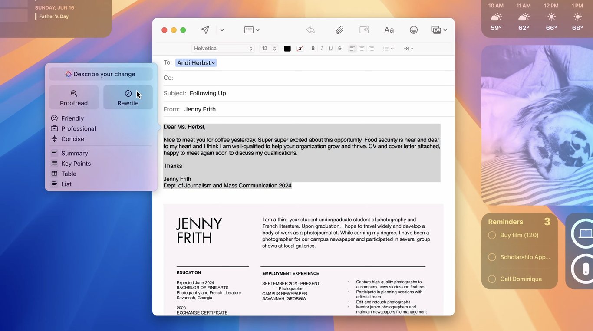Toggle Bold text formatting
The image size is (593, 331).
click(313, 49)
